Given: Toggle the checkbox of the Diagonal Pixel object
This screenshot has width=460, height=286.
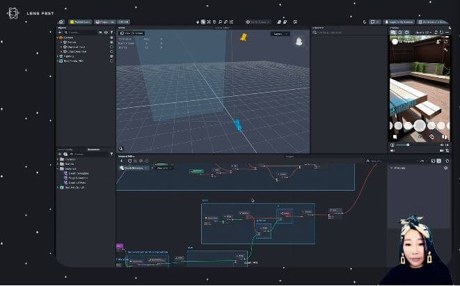Looking at the screenshot, I should pyautogui.click(x=111, y=47).
